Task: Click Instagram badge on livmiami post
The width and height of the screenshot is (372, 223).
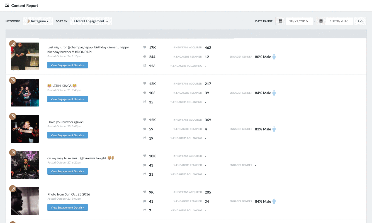Action: click(x=13, y=152)
